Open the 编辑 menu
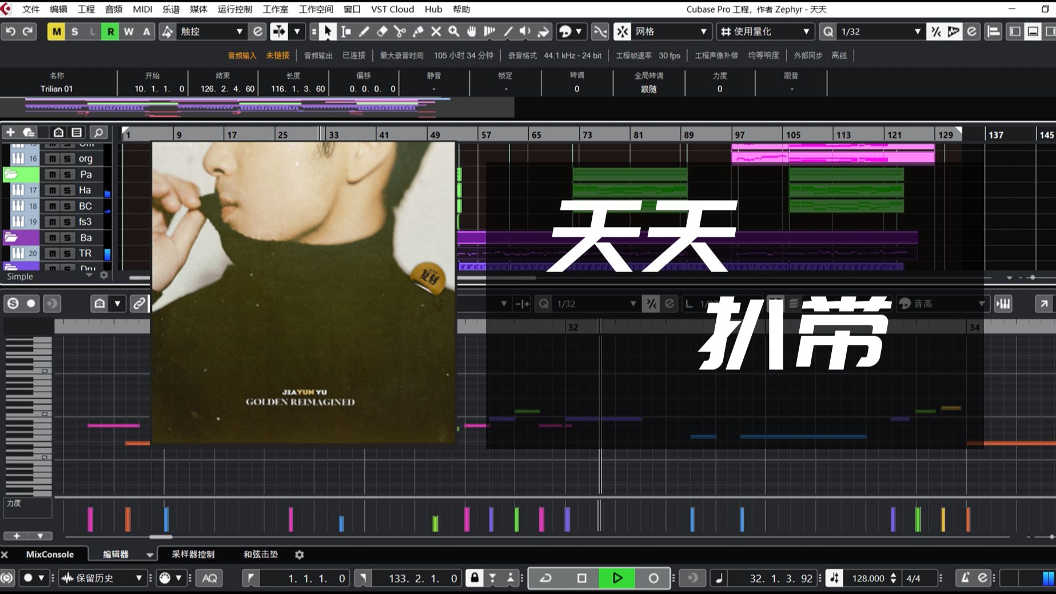The height and width of the screenshot is (594, 1056). pyautogui.click(x=58, y=9)
